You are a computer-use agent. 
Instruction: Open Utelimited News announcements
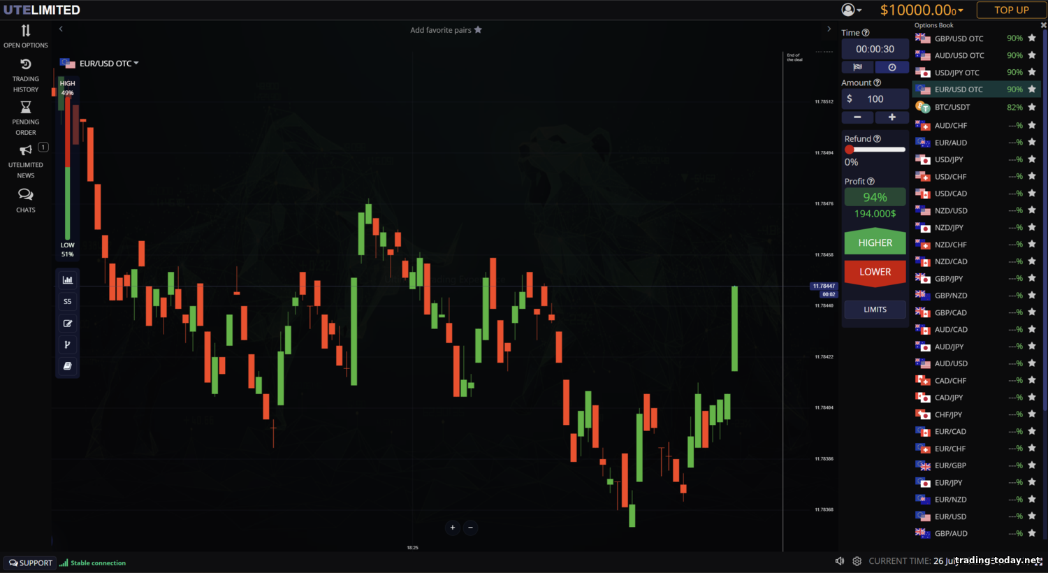pos(26,161)
